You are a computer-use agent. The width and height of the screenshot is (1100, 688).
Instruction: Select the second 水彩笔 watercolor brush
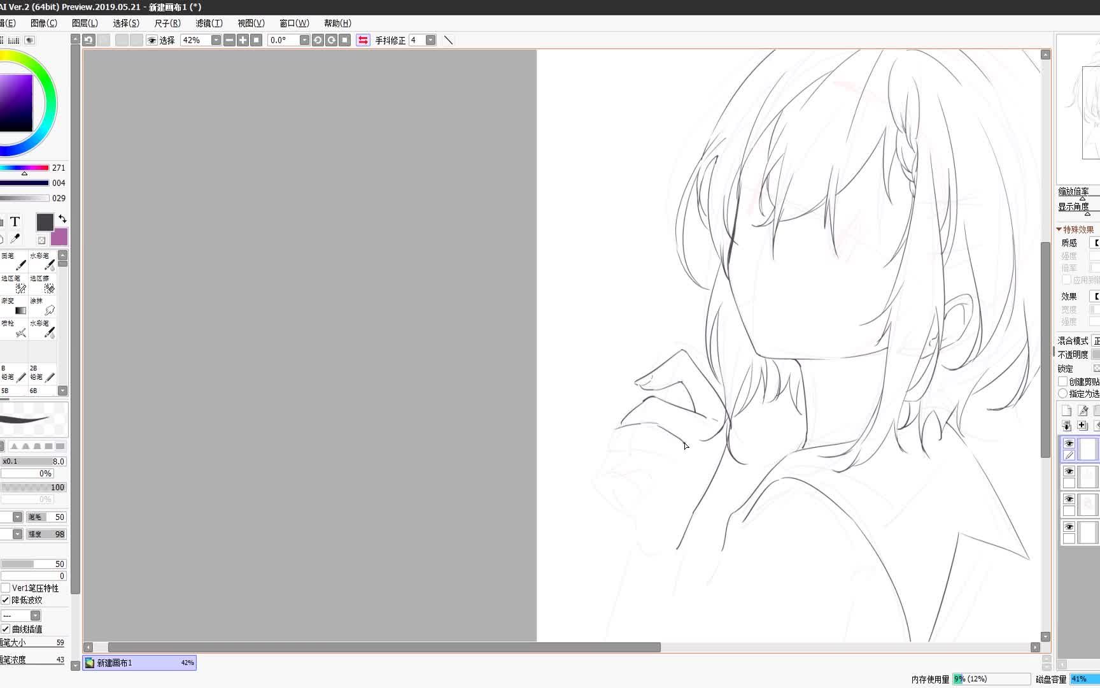tap(42, 329)
